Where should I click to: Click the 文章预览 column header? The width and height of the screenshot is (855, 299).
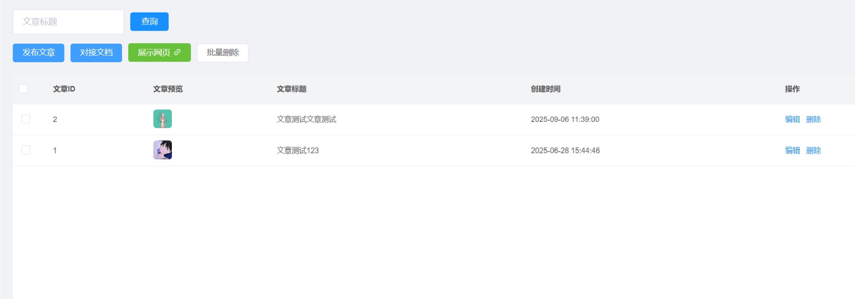pos(168,89)
